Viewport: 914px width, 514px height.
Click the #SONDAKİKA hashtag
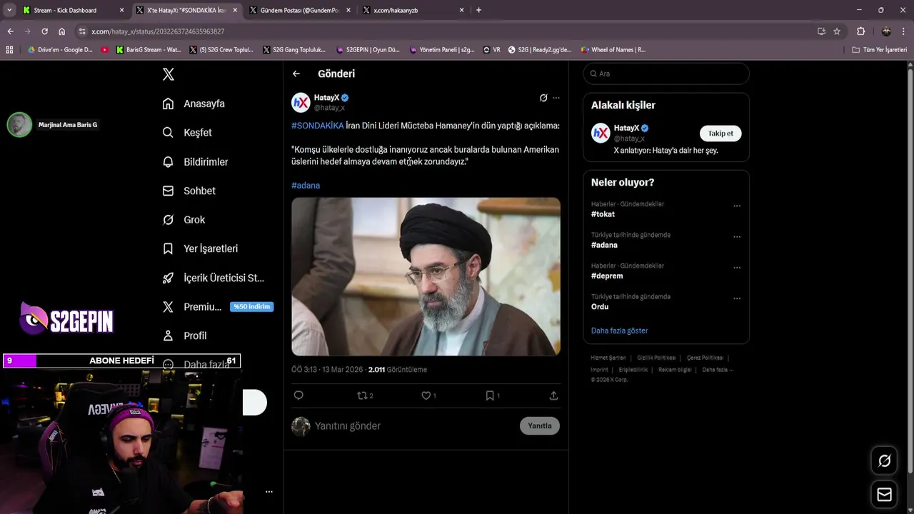point(317,126)
